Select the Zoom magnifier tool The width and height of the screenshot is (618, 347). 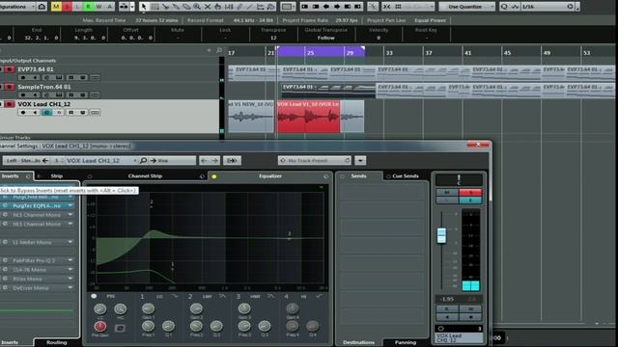coord(196,7)
